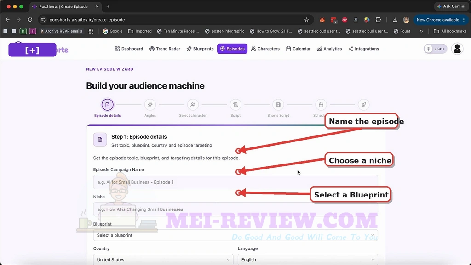Screen dimensions: 471x265
Task: Open How to Grow: 21 T... bookmark
Action: (271, 31)
